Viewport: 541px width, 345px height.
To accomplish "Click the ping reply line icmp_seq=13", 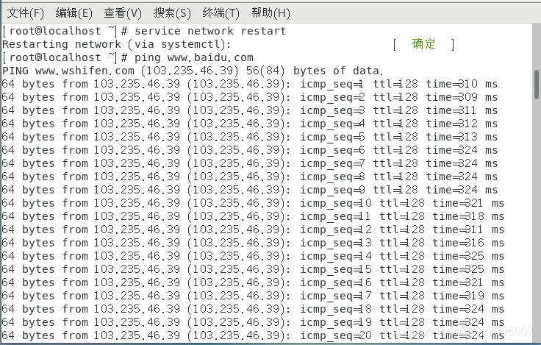I will (x=254, y=243).
